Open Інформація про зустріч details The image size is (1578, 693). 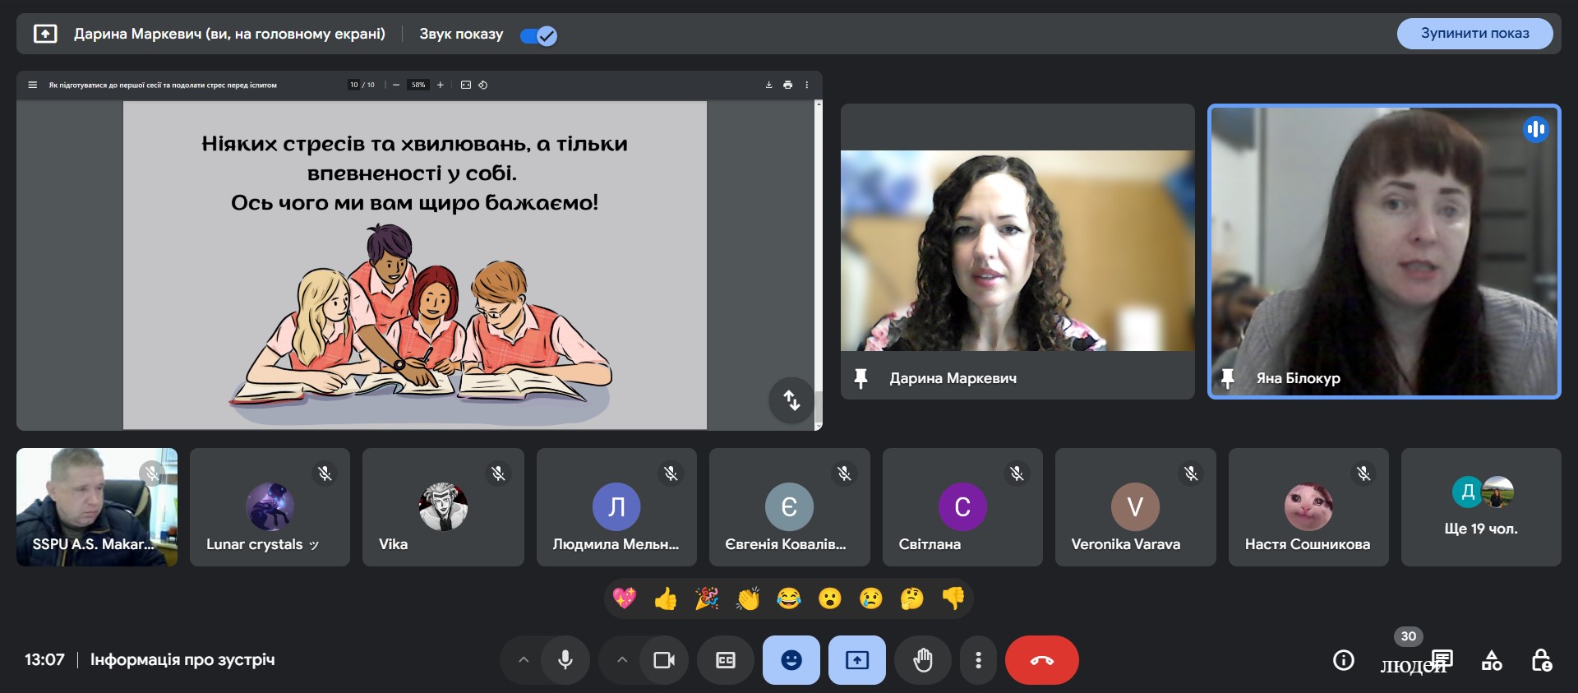182,660
